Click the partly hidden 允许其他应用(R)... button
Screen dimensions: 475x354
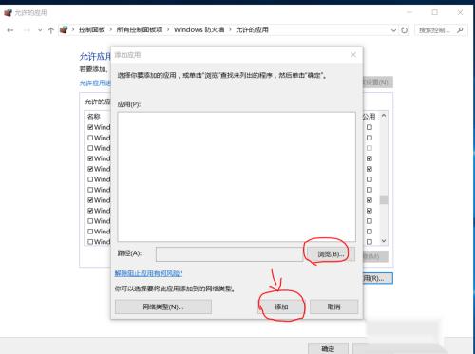tap(378, 278)
